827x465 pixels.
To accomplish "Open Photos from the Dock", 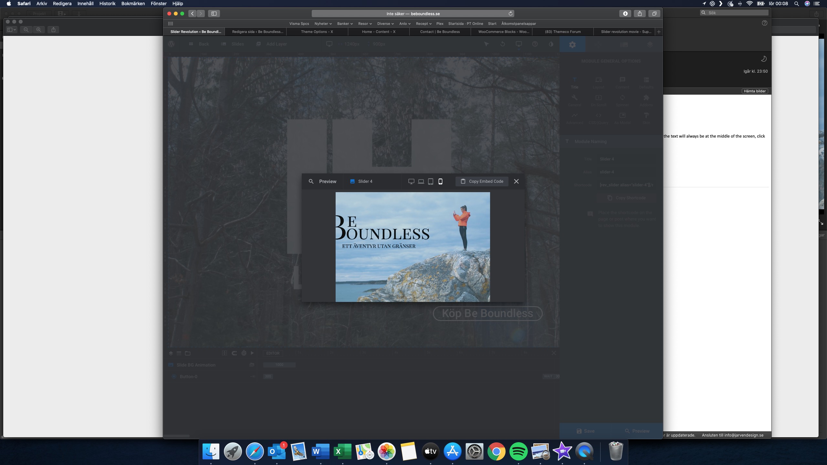I will click(x=387, y=451).
